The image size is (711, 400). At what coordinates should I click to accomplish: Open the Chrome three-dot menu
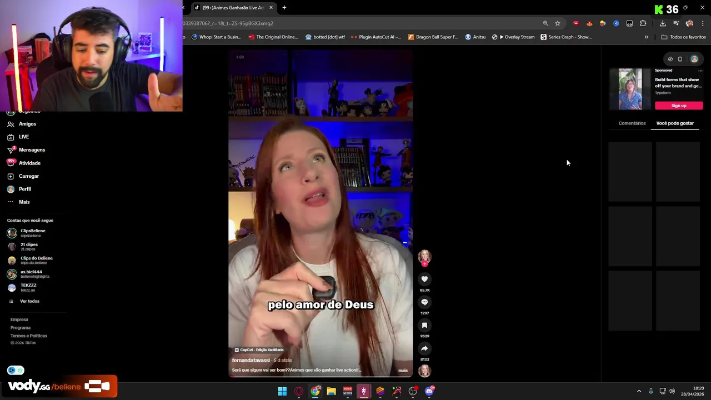tap(703, 23)
